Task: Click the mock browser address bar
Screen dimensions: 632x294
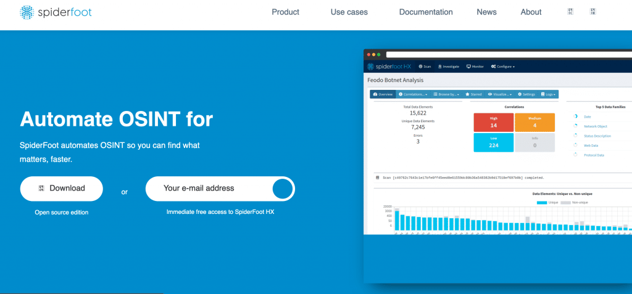Action: [509, 54]
